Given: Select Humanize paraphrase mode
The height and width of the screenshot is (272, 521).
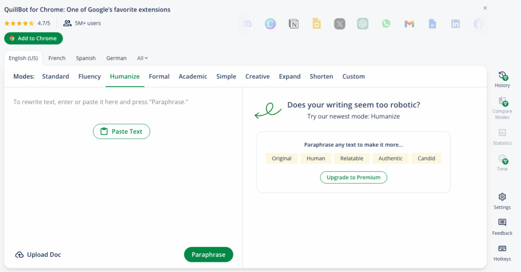Looking at the screenshot, I should 125,77.
